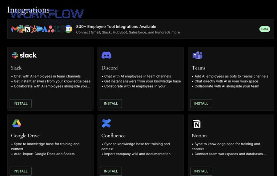Viewport: 277px width, 176px height.
Task: Install the Notion integration
Action: point(201,171)
